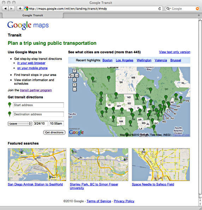This screenshot has height=210, width=202.
Task: Pan the map right with the right arrow
Action: point(77,75)
